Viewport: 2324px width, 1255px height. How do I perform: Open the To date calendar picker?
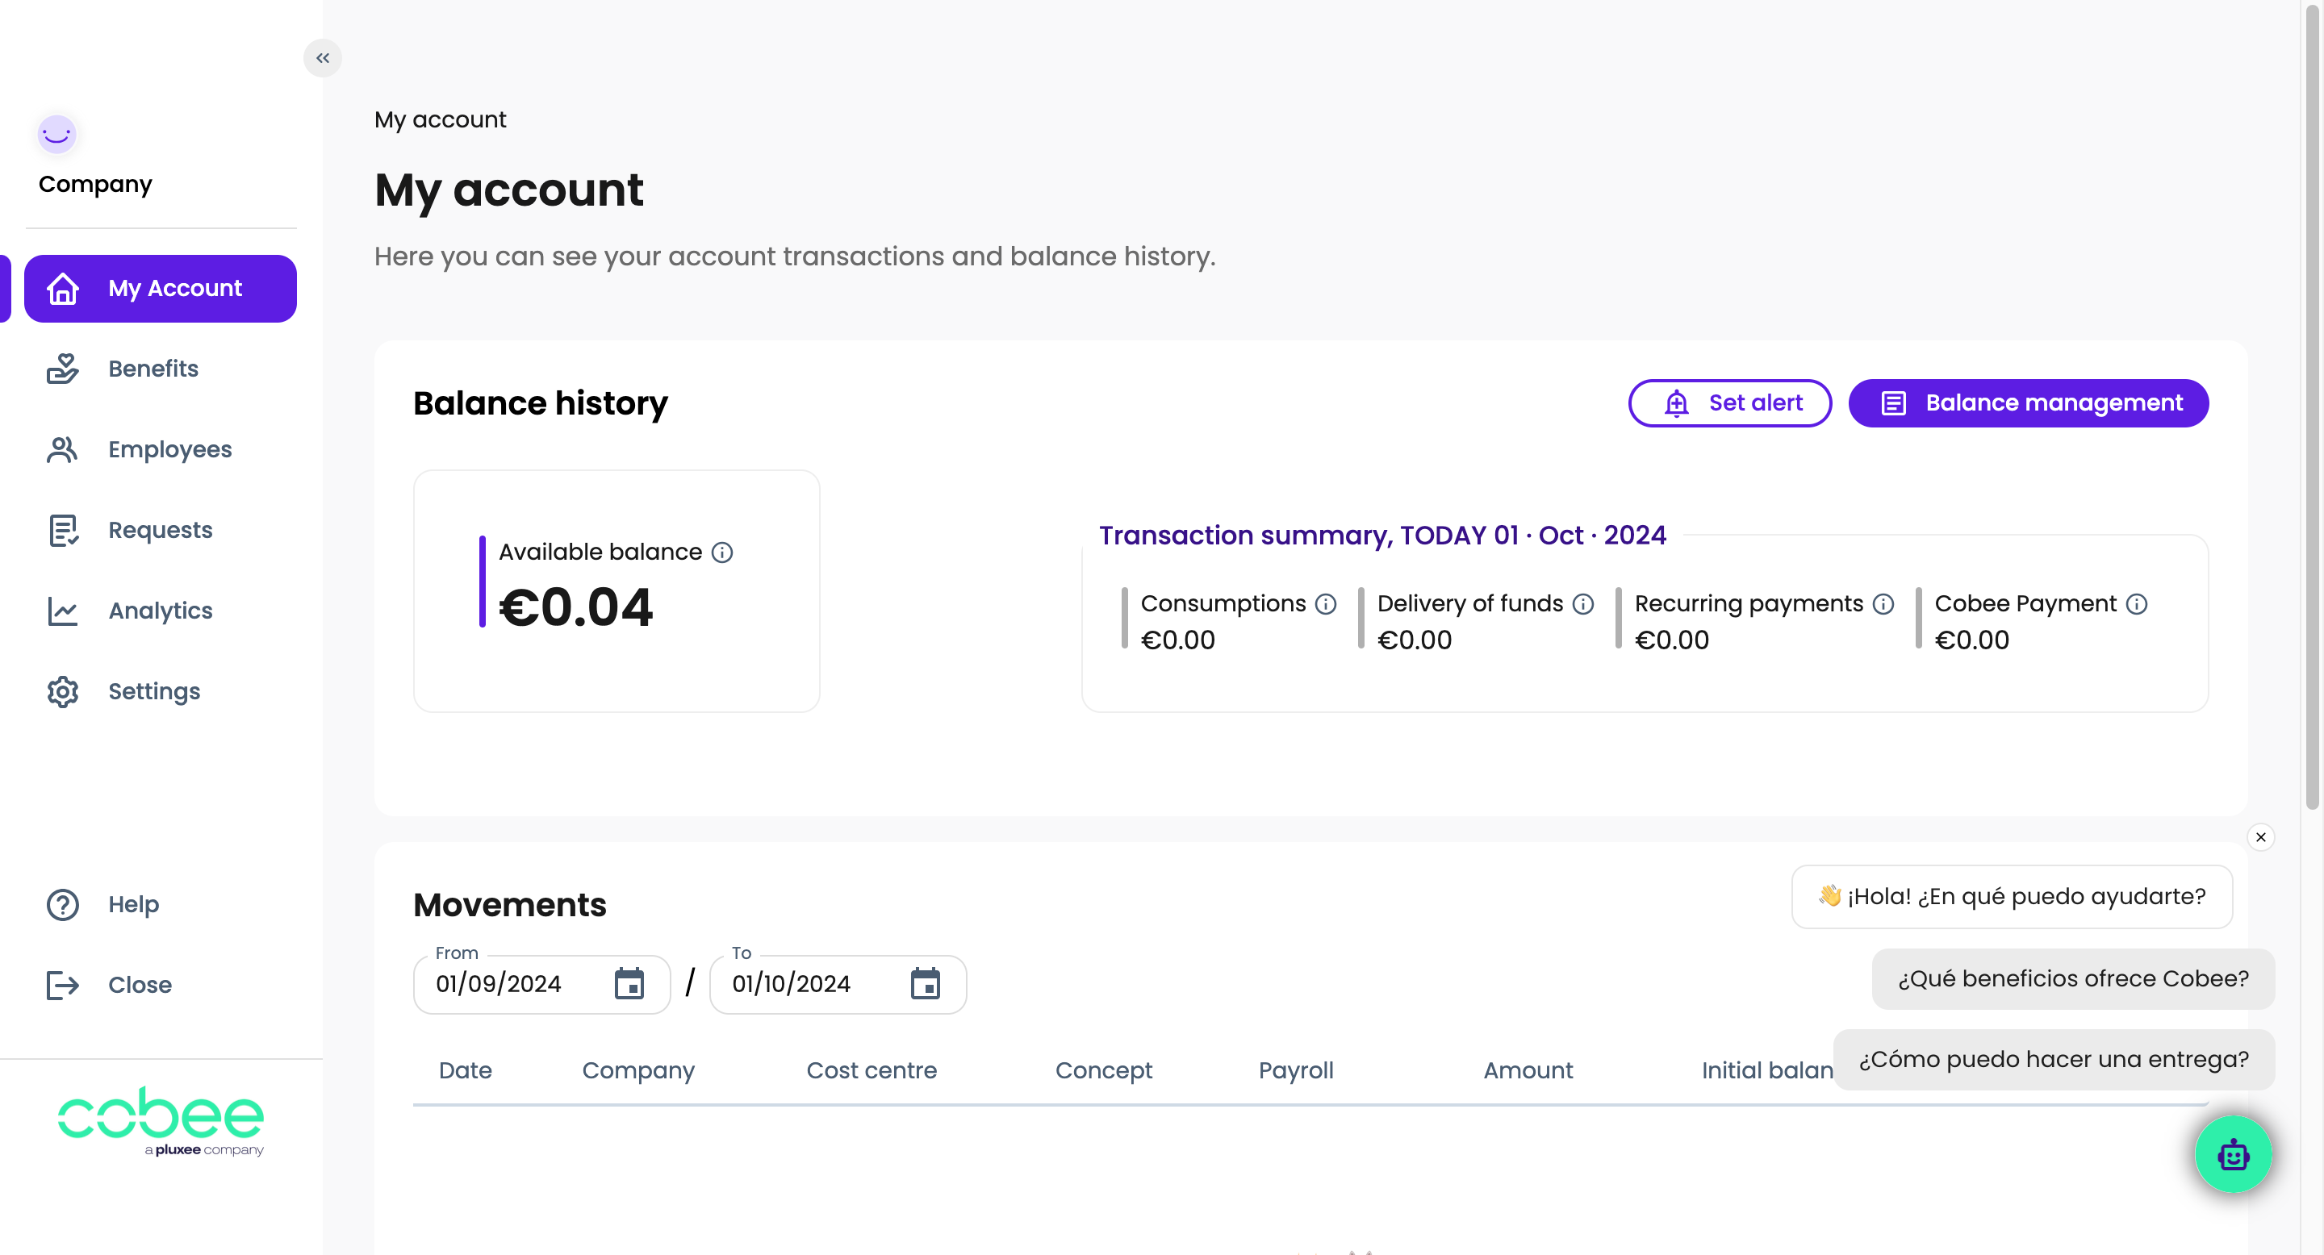coord(925,984)
